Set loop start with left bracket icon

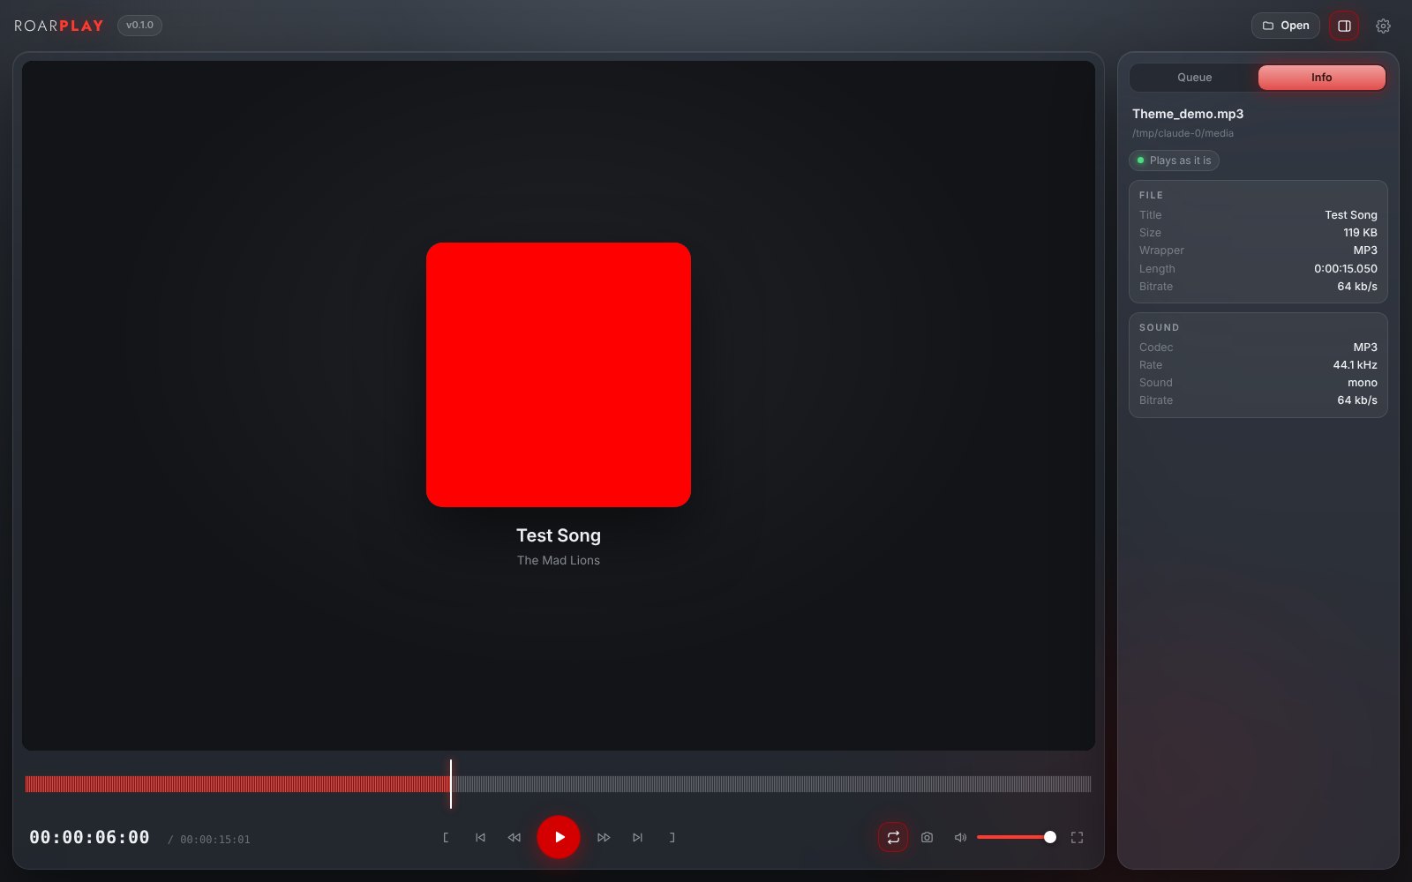click(446, 837)
